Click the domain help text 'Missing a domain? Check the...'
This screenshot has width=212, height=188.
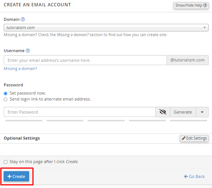click(85, 35)
